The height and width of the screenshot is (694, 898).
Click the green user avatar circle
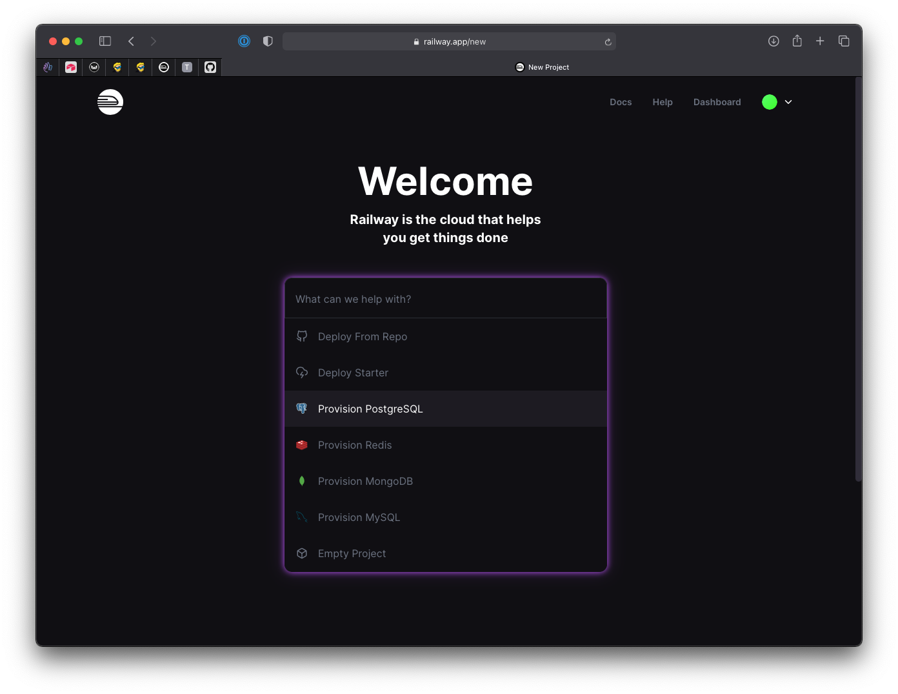point(770,102)
